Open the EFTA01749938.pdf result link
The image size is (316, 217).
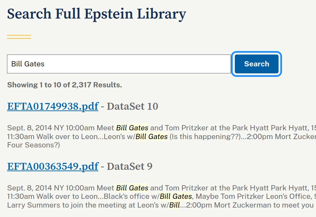point(52,106)
